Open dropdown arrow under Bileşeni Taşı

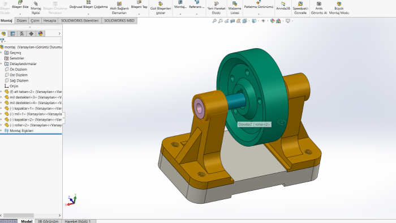139,14
